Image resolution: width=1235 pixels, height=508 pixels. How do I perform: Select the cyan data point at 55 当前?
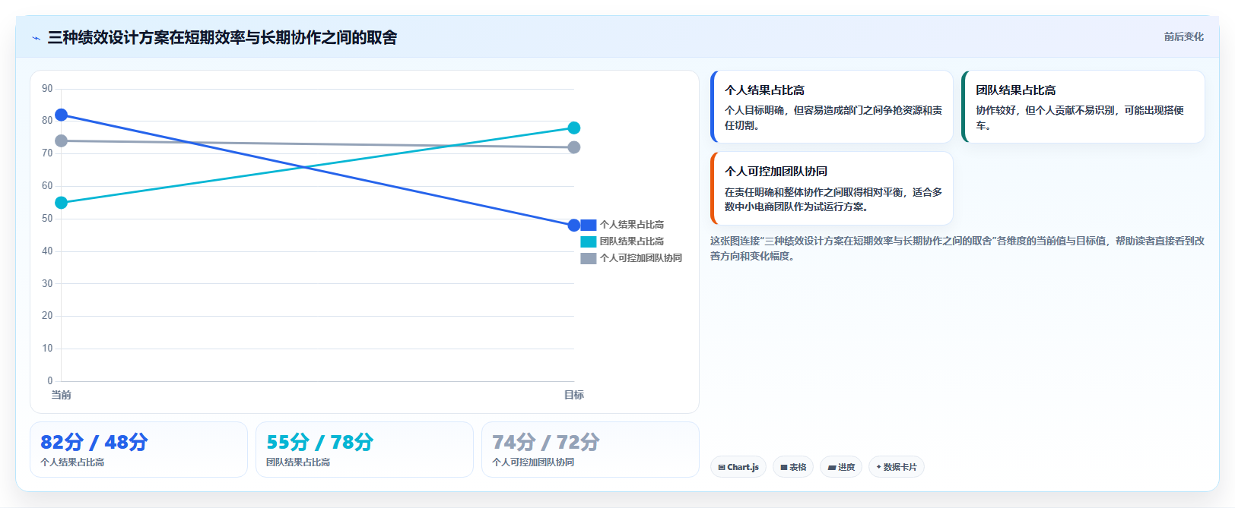(62, 203)
